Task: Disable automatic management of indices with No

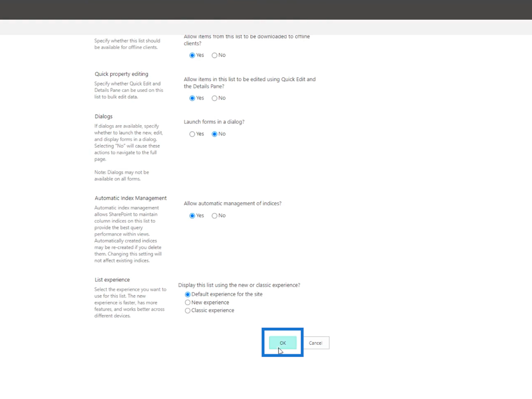Action: [215, 216]
